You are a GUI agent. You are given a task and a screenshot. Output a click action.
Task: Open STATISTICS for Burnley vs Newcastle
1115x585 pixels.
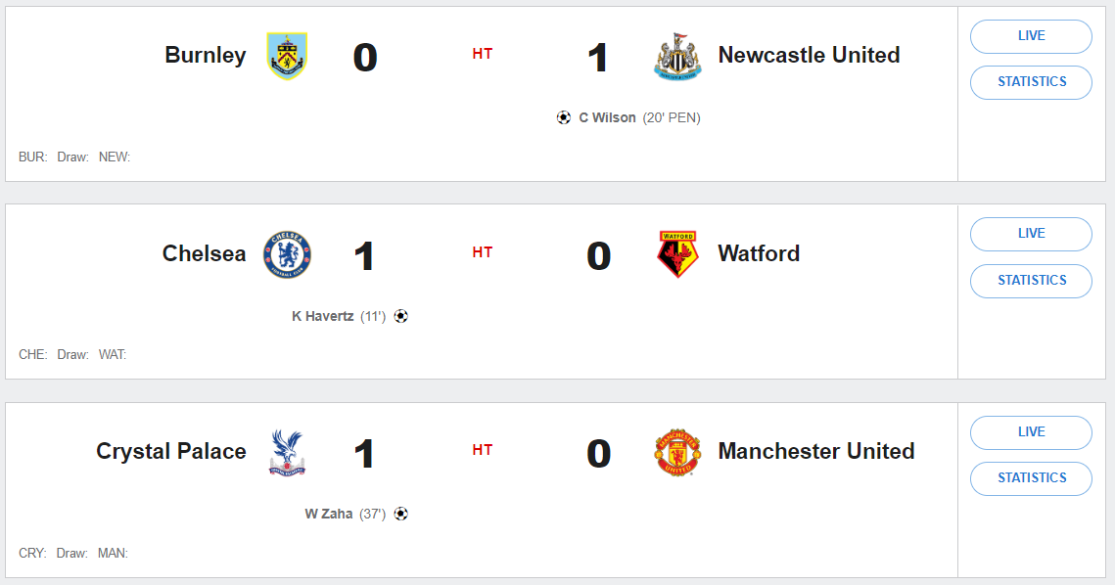click(1031, 82)
